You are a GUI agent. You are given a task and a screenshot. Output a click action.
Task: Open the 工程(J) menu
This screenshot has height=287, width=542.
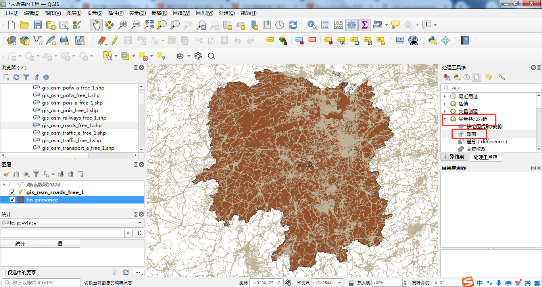[x=12, y=13]
